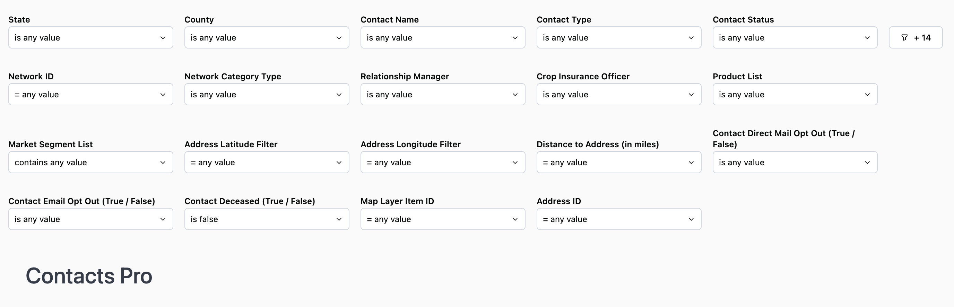Open the Product List filter dropdown

(795, 95)
